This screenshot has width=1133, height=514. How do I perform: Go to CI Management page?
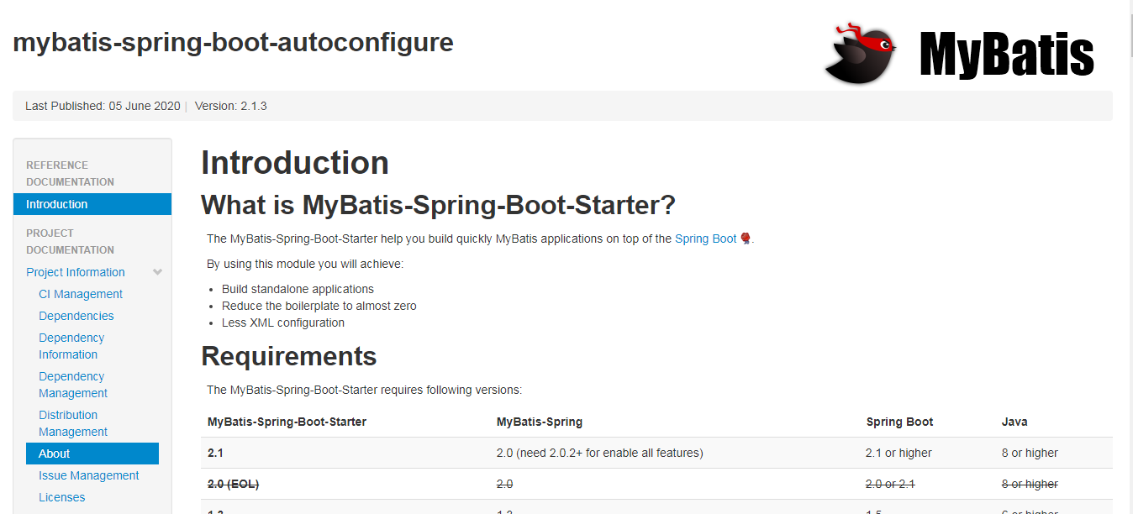point(81,294)
